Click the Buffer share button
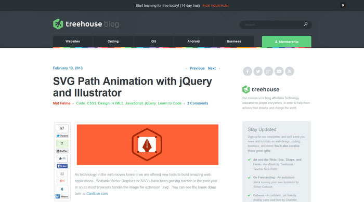 click(x=62, y=151)
